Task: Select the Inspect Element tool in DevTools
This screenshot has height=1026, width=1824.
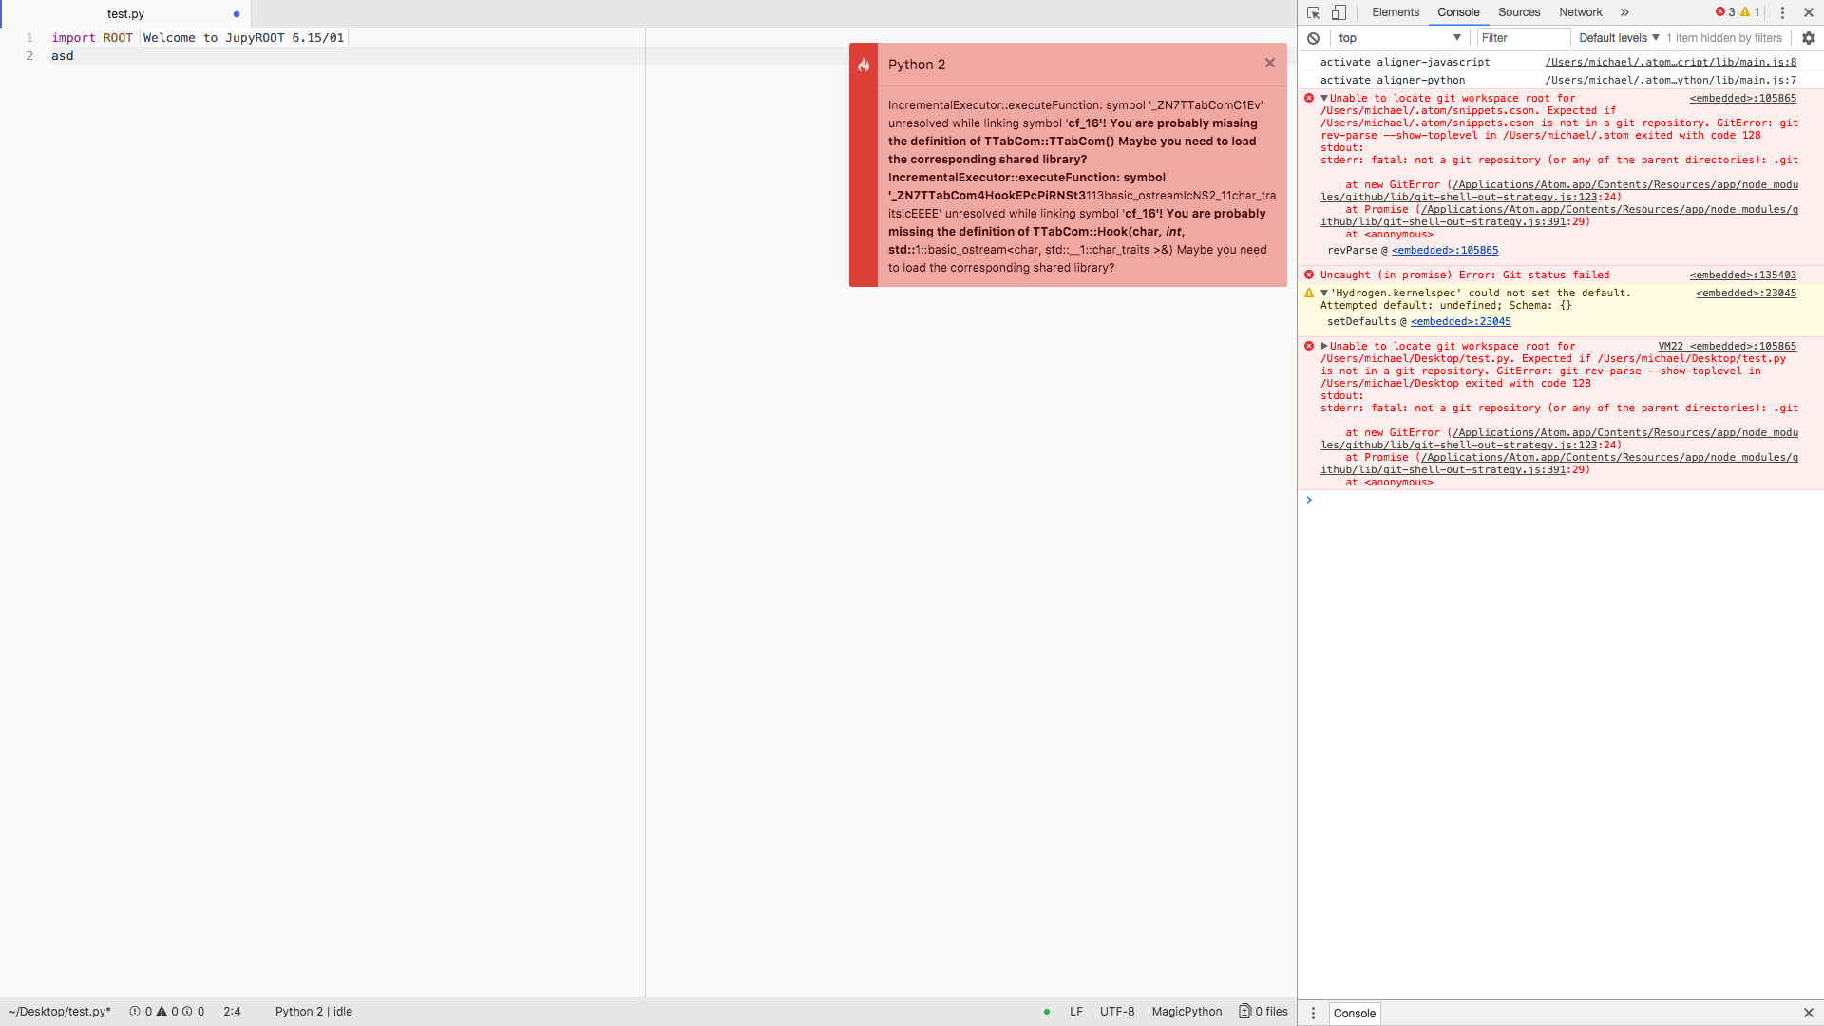Action: coord(1314,12)
